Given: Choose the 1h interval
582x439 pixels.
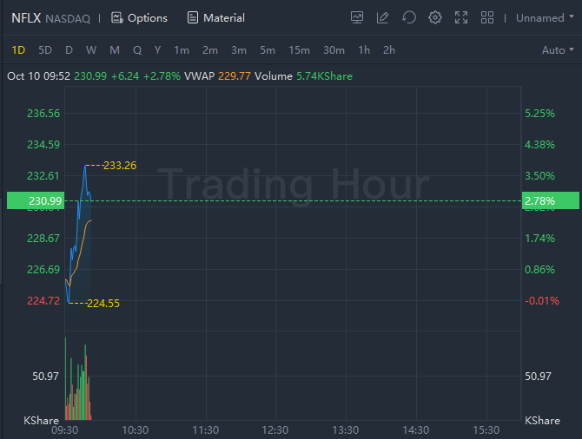Looking at the screenshot, I should point(364,50).
